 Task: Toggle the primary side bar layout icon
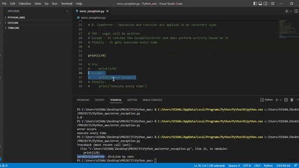255,4
